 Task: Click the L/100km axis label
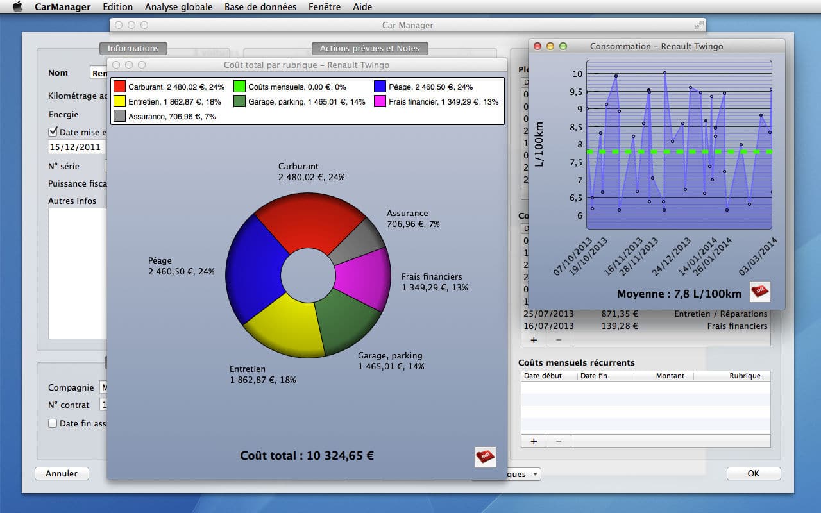(x=540, y=143)
